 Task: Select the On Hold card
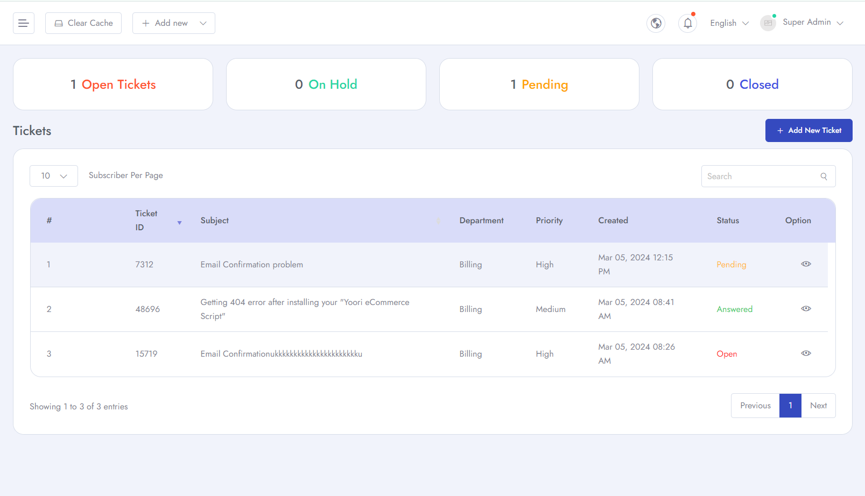coord(326,84)
